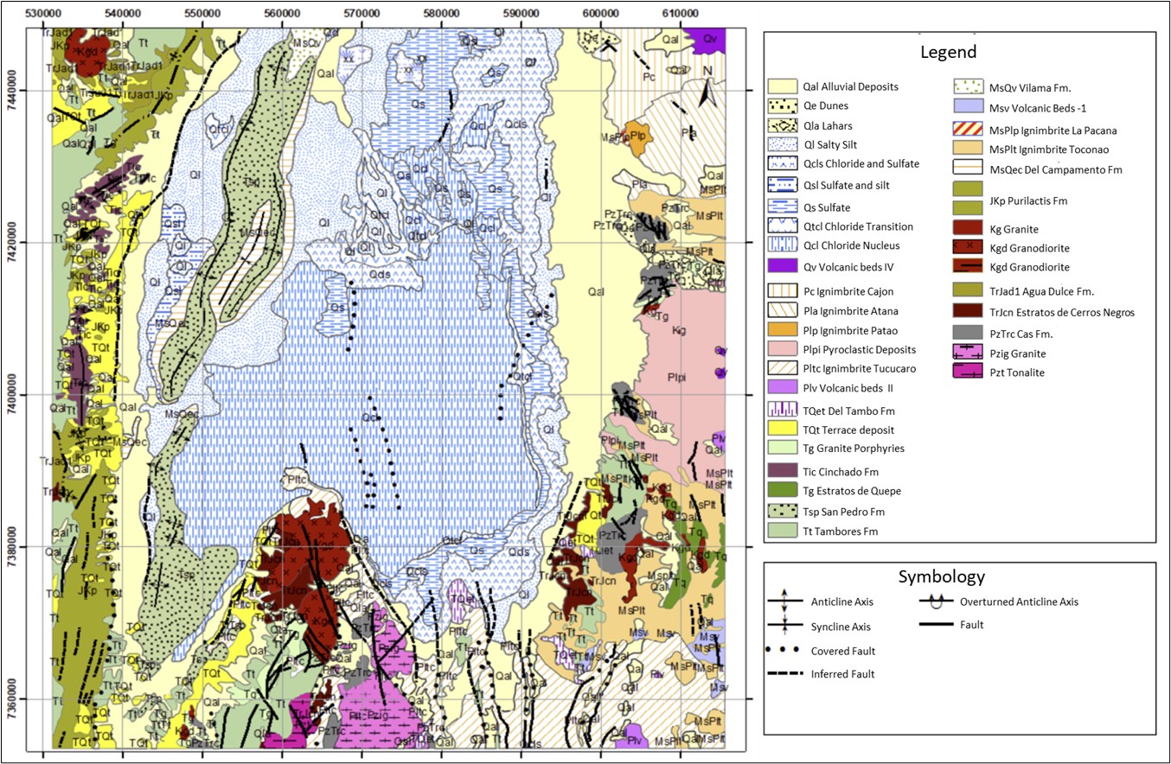Select the Qla Lahars pattern swatch

coord(783,125)
